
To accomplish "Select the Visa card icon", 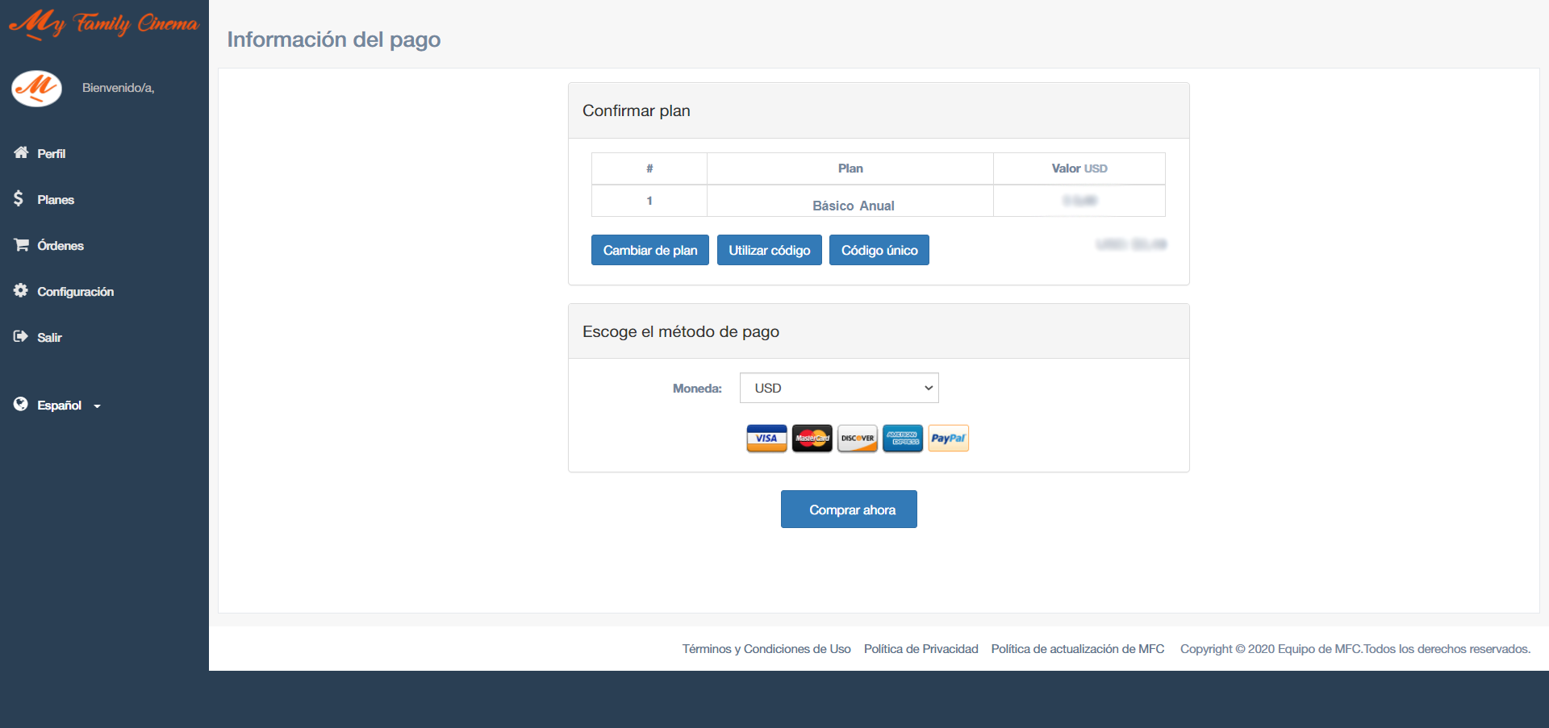I will click(766, 439).
